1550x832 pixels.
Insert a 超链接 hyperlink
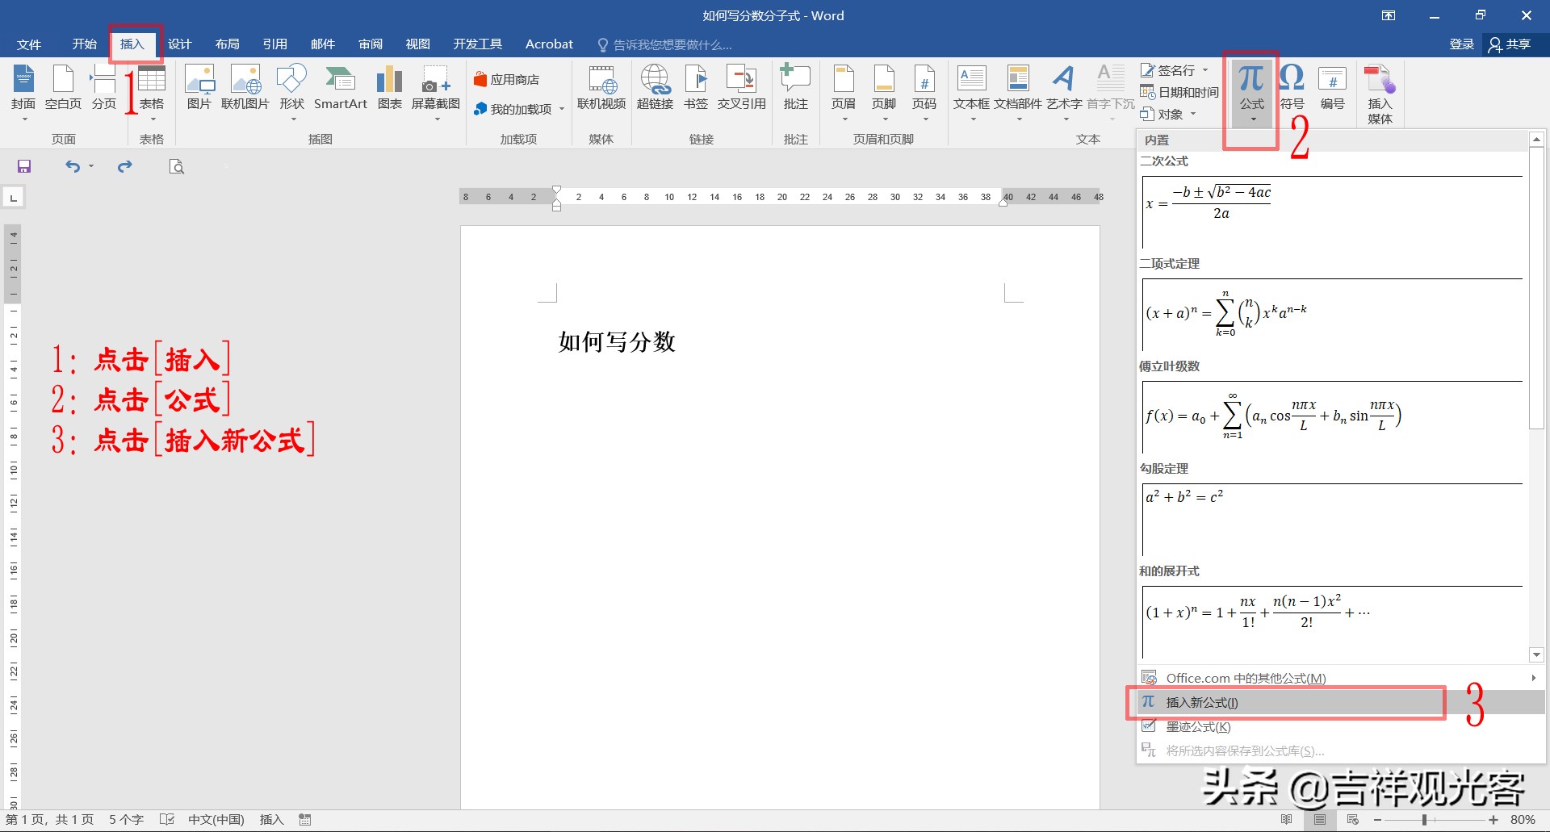(x=655, y=89)
